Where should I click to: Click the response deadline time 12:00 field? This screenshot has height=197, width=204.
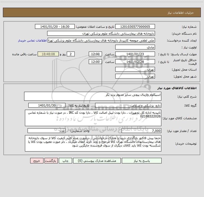click(95, 54)
